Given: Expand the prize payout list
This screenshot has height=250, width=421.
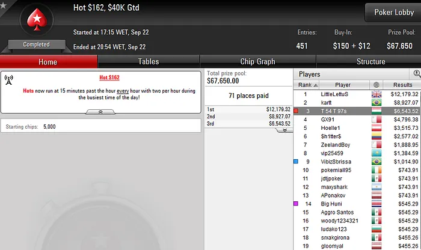Looking at the screenshot, I should [284, 130].
